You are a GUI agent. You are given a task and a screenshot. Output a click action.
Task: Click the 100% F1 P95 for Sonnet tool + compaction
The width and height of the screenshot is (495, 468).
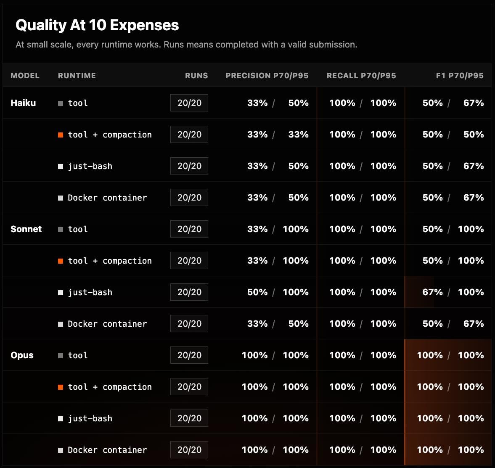(471, 261)
